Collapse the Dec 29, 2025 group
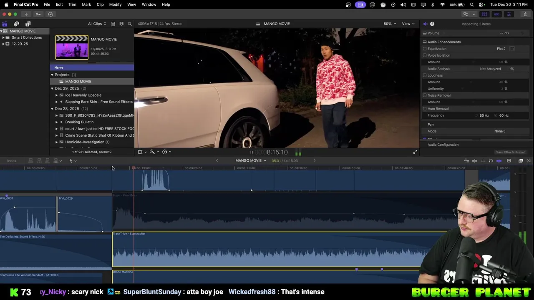This screenshot has height=300, width=534. pos(52,88)
